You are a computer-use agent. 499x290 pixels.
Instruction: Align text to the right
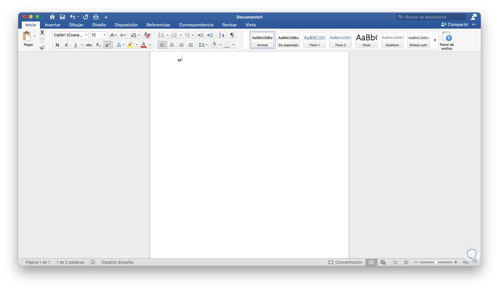coord(181,45)
